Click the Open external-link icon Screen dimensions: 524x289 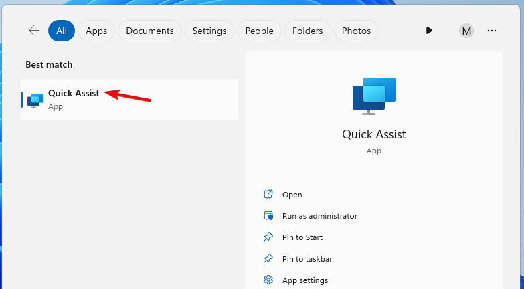click(x=268, y=194)
